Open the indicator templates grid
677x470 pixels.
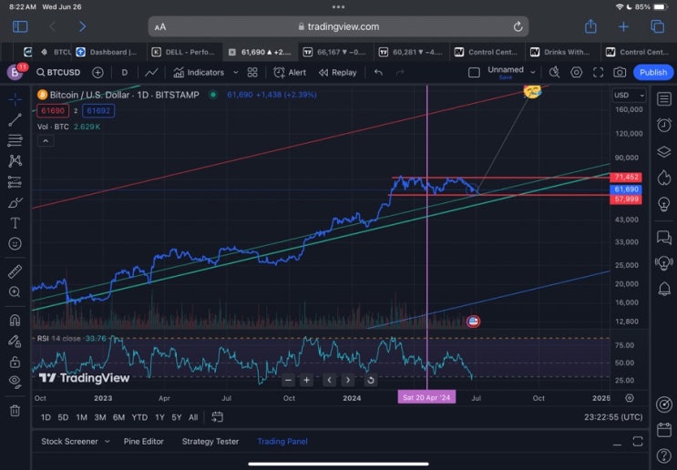tap(252, 73)
